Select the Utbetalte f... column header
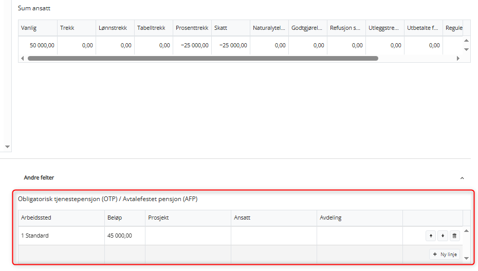This screenshot has height=271, width=478. (x=424, y=28)
